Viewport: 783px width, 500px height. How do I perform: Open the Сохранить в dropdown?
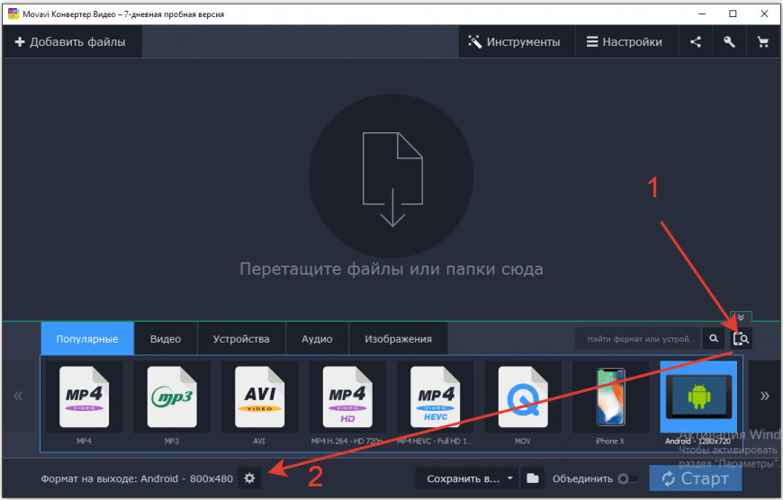click(468, 478)
